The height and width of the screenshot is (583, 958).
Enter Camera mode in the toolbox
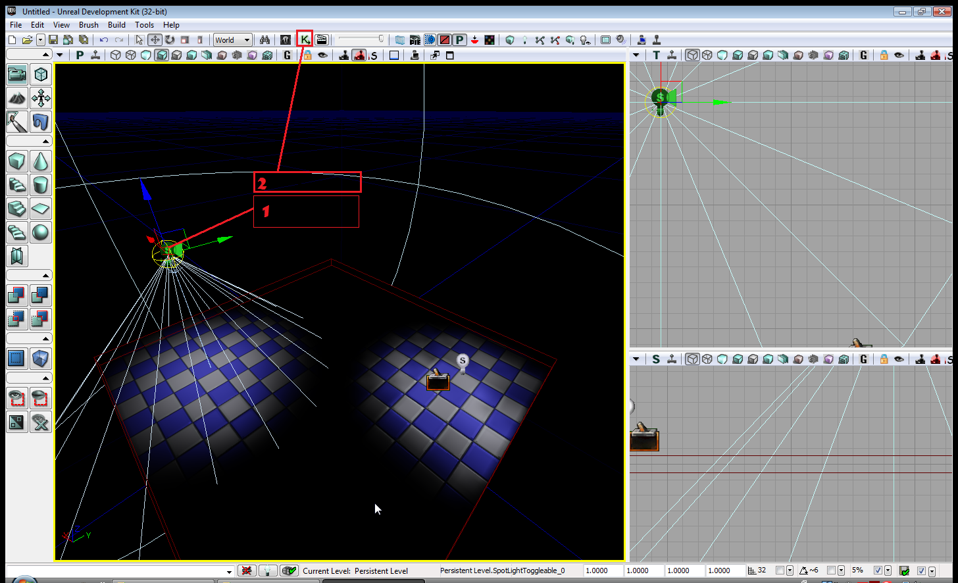[x=17, y=74]
